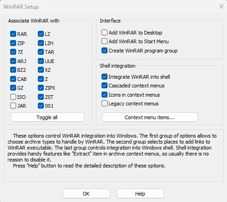
Task: Toggle the LZH checkbox
Action: tap(41, 43)
